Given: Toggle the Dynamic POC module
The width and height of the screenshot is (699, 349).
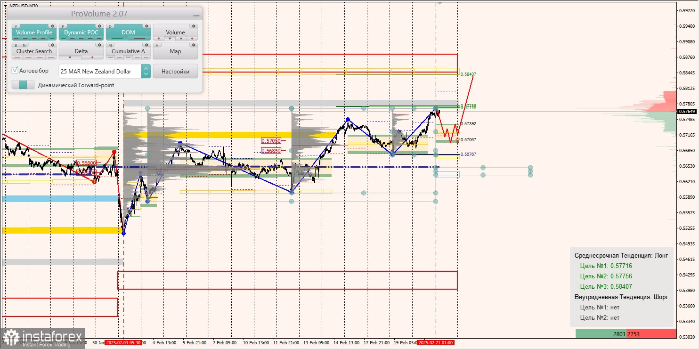Looking at the screenshot, I should tap(81, 32).
